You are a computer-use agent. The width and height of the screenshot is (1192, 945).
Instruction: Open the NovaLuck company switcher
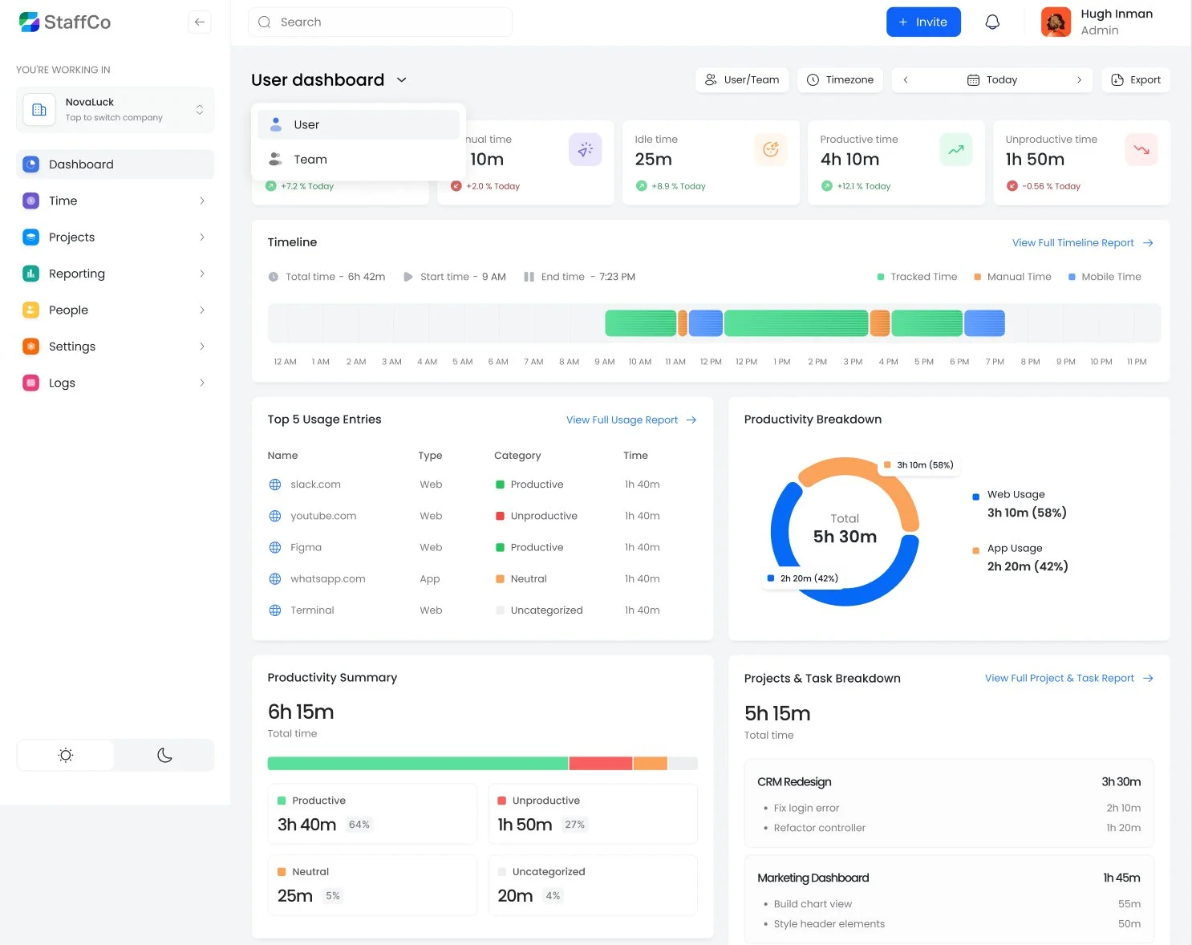click(x=115, y=110)
